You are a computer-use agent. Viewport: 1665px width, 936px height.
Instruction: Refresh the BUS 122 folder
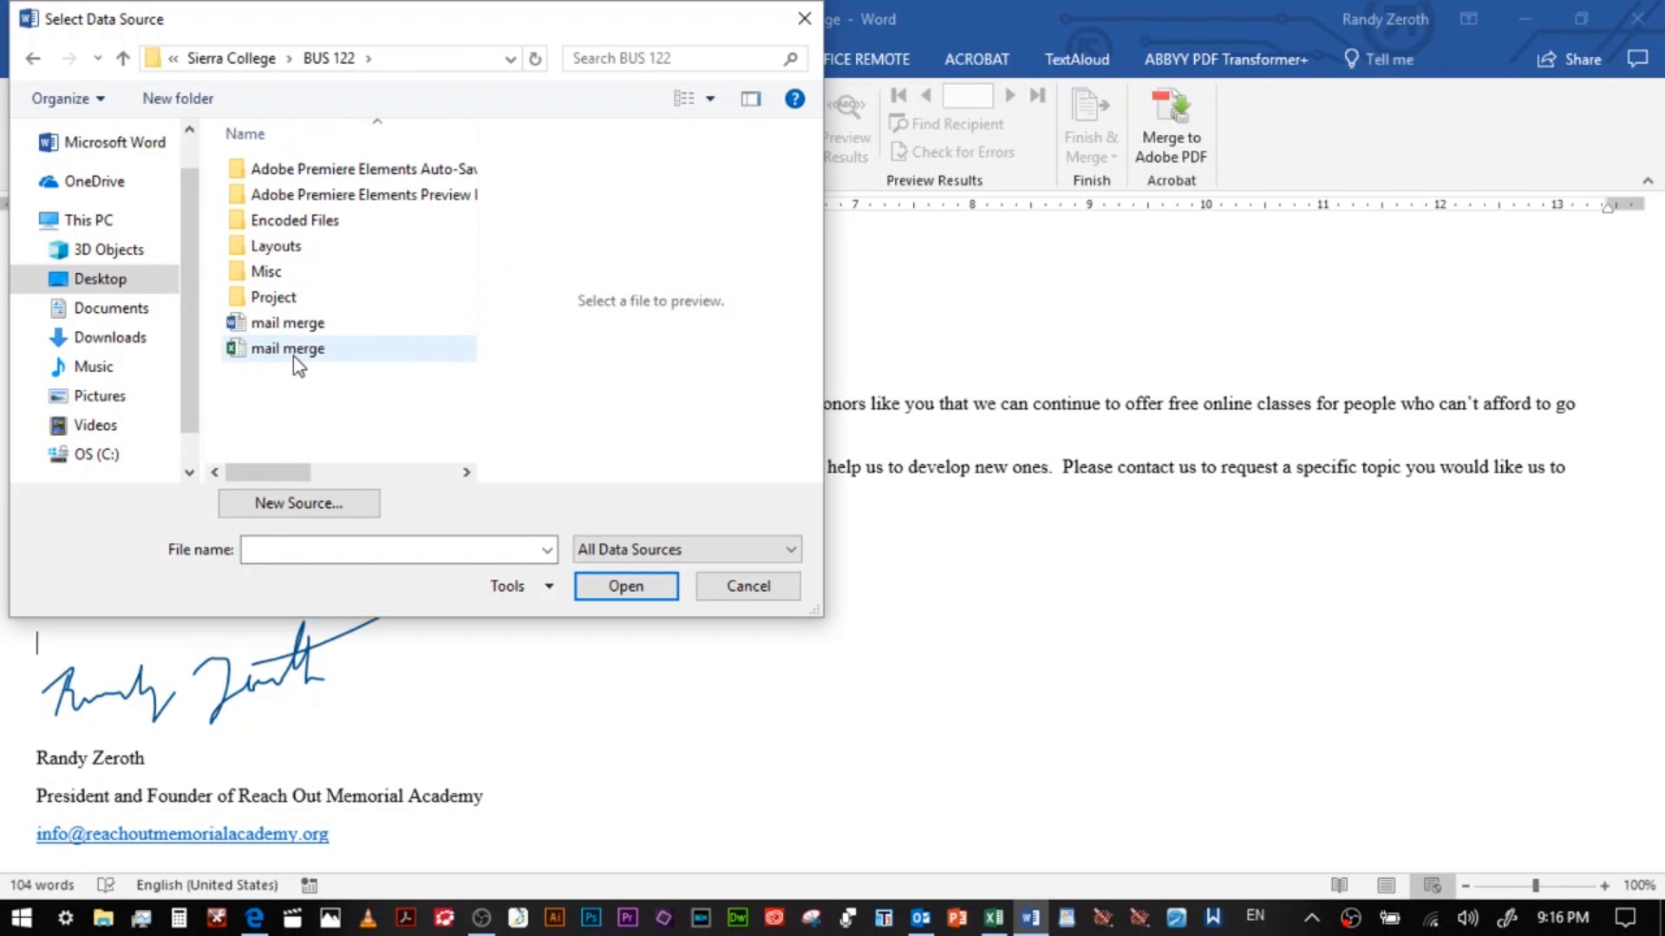point(535,58)
